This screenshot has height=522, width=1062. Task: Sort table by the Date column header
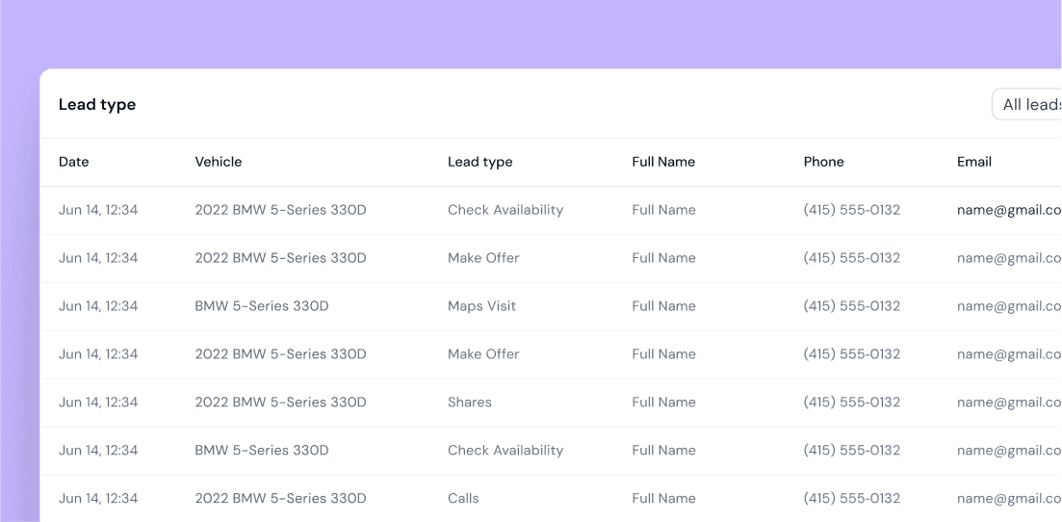coord(74,162)
